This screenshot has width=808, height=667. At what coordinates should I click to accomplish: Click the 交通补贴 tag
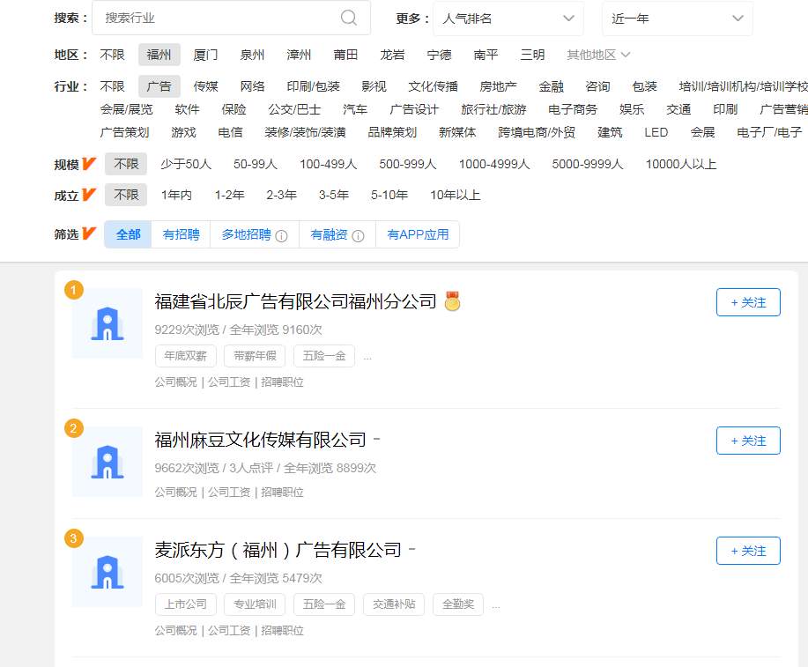[394, 604]
